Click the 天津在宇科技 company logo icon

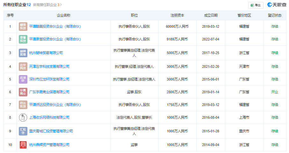point(23,66)
